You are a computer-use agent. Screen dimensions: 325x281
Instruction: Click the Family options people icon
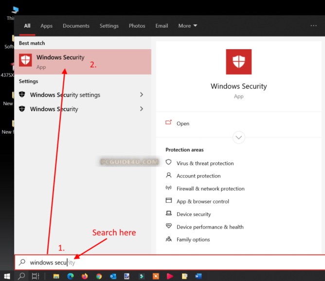(x=168, y=239)
